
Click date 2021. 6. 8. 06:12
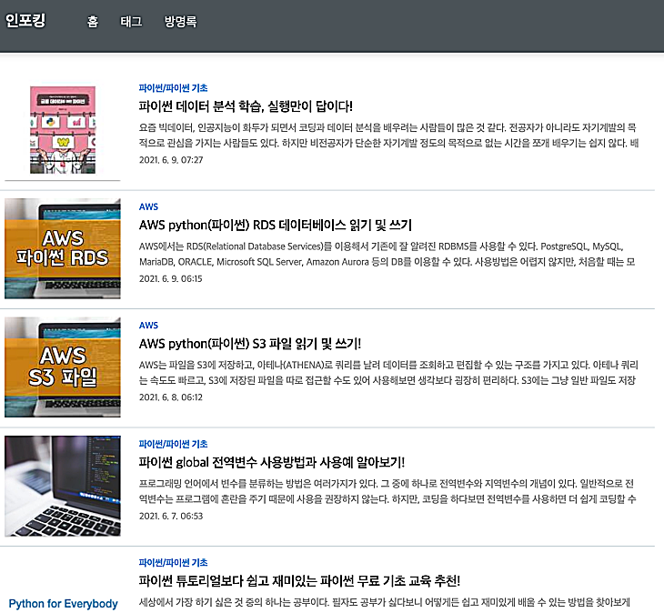click(171, 397)
